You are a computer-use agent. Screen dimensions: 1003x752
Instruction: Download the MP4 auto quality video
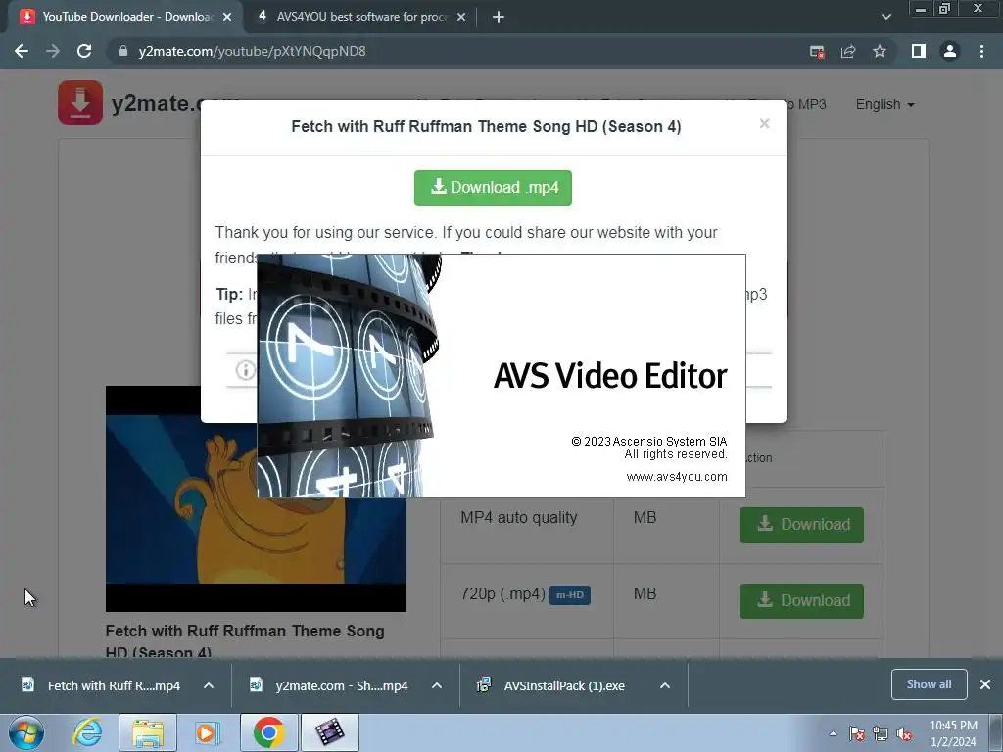click(801, 525)
